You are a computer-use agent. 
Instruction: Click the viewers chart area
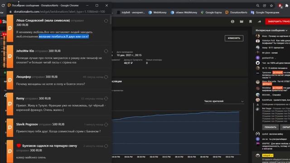point(176,133)
